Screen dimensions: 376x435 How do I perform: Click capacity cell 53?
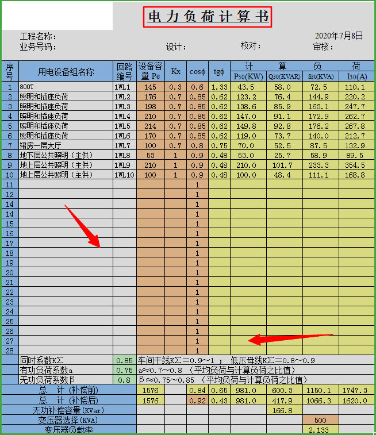[151, 155]
